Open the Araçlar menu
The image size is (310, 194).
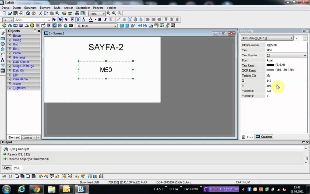(x=68, y=8)
